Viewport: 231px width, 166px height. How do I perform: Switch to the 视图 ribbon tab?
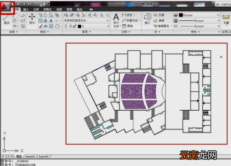(59, 9)
